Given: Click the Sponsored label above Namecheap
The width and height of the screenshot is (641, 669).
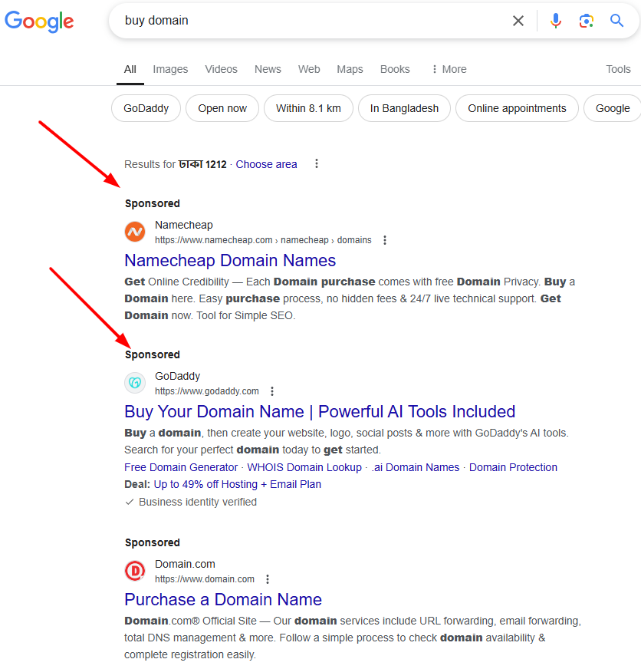Looking at the screenshot, I should click(153, 203).
